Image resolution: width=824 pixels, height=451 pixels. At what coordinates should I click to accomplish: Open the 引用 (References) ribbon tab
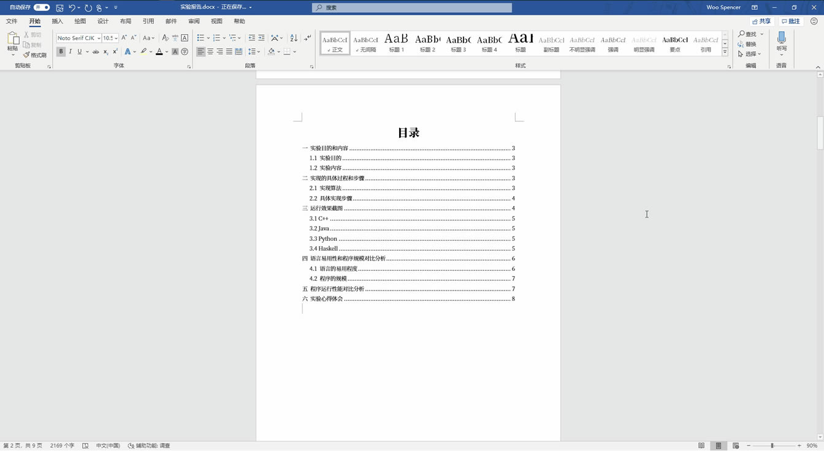click(x=148, y=21)
